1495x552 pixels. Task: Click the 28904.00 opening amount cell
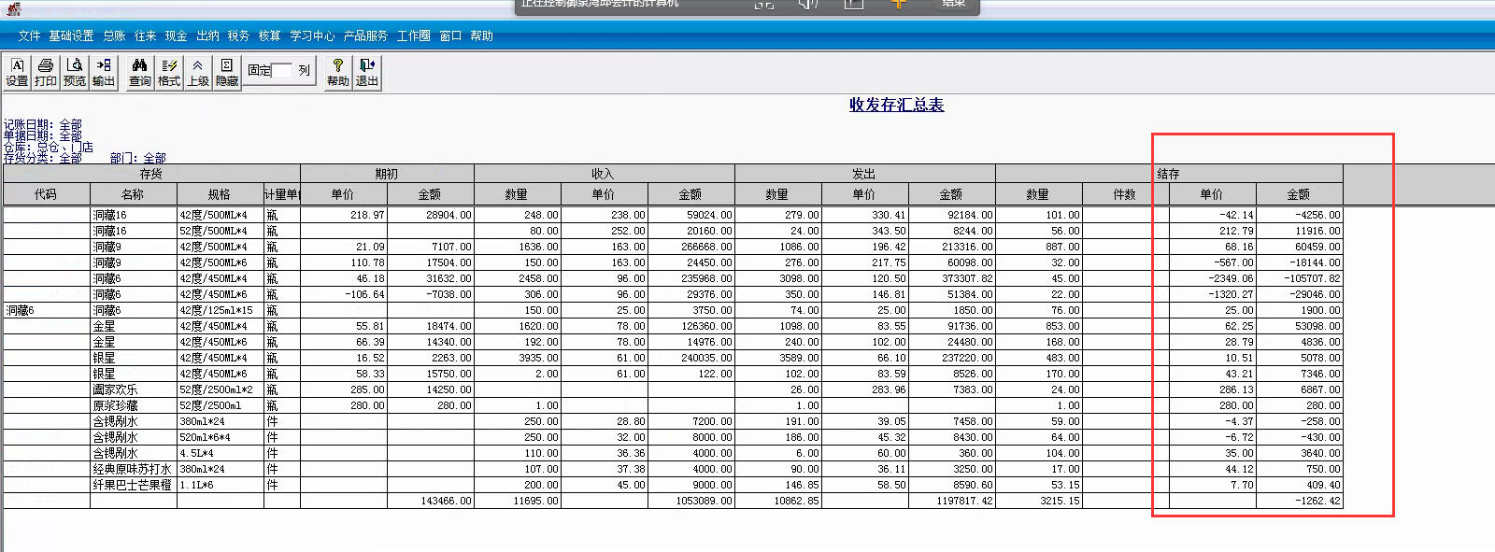click(430, 215)
